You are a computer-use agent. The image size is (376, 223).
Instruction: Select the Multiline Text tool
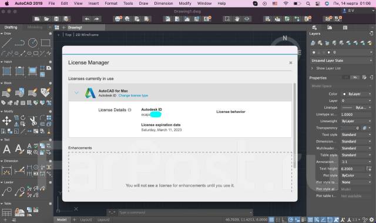[x=6, y=149]
